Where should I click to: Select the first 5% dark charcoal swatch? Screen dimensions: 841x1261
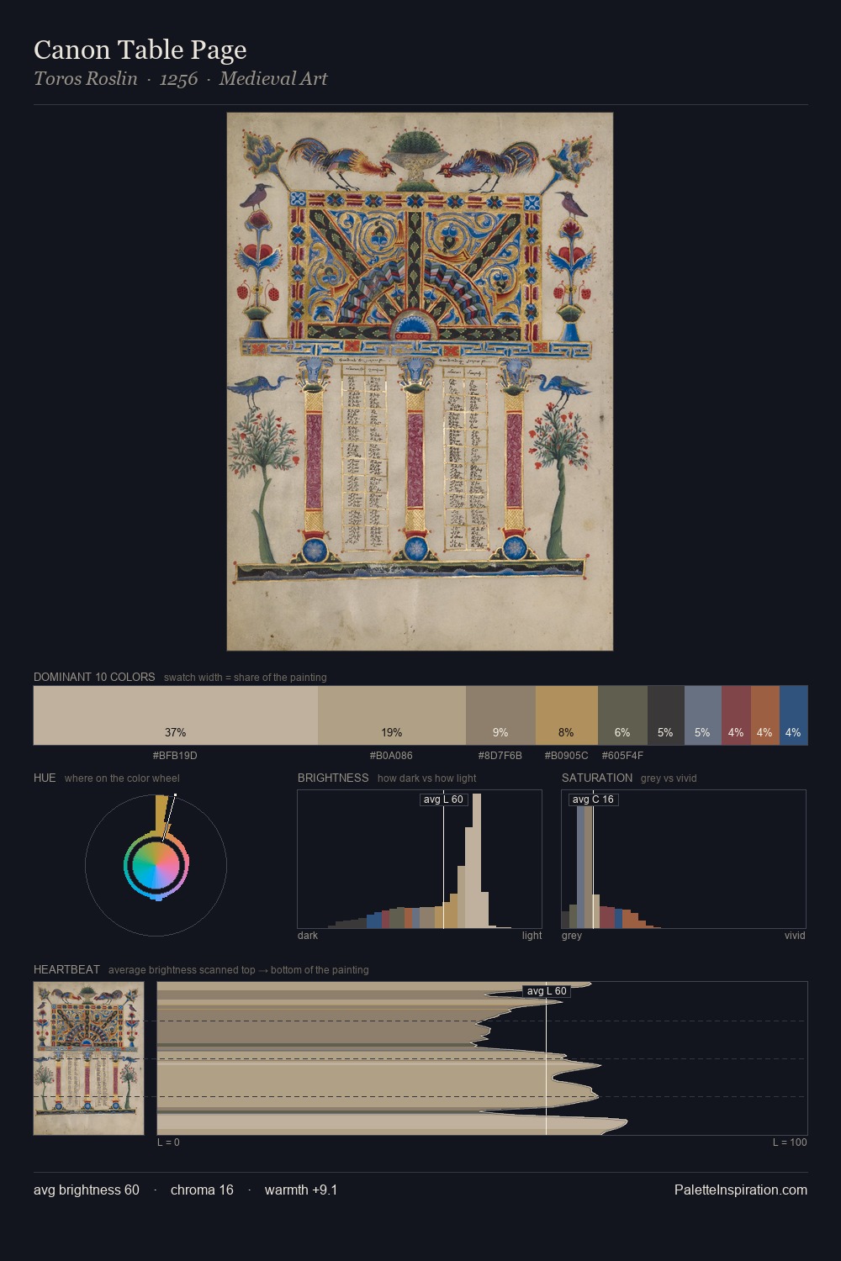coord(666,715)
